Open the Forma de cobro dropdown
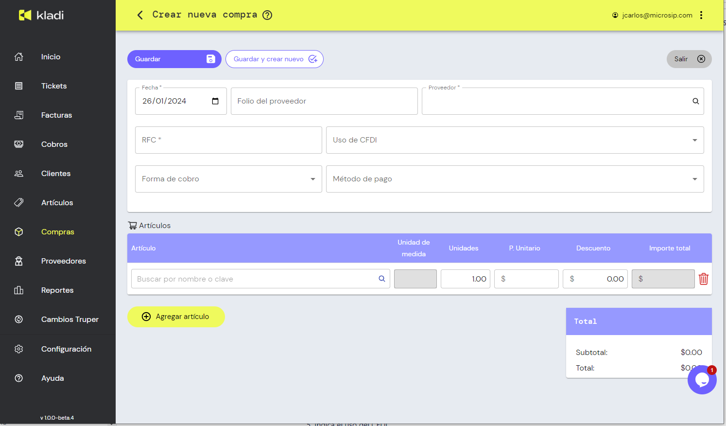Screen dimensions: 726x426 [312, 179]
